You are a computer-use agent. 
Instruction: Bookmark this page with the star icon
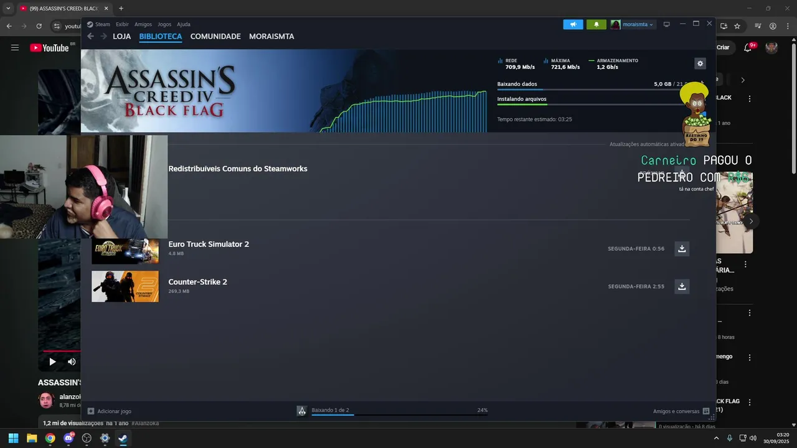pyautogui.click(x=737, y=26)
